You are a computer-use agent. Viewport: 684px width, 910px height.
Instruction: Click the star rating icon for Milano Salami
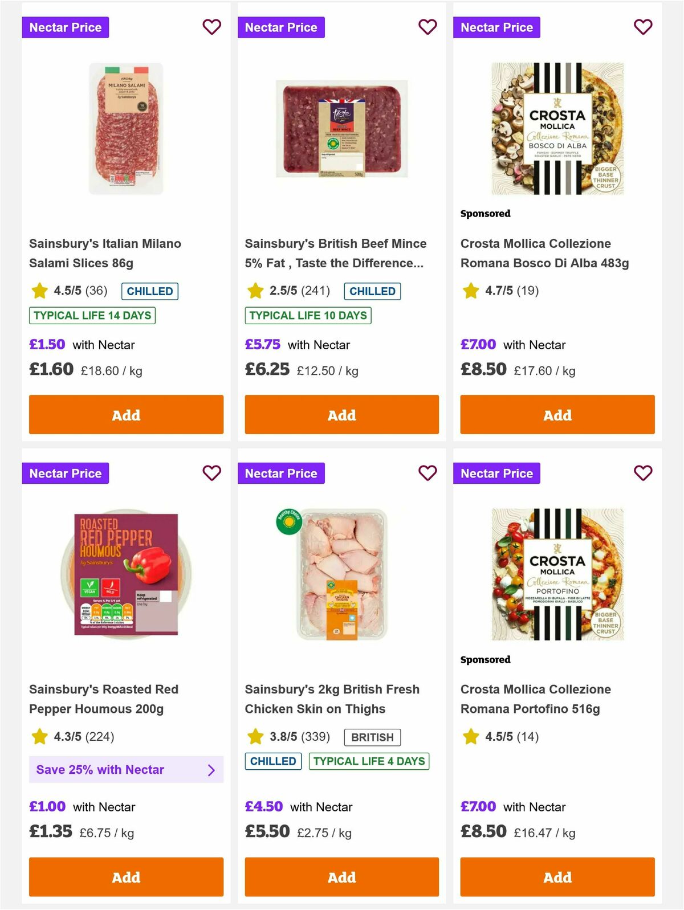coord(39,290)
